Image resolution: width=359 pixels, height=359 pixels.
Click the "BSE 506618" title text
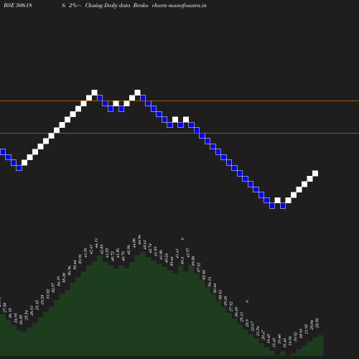tap(18, 5)
